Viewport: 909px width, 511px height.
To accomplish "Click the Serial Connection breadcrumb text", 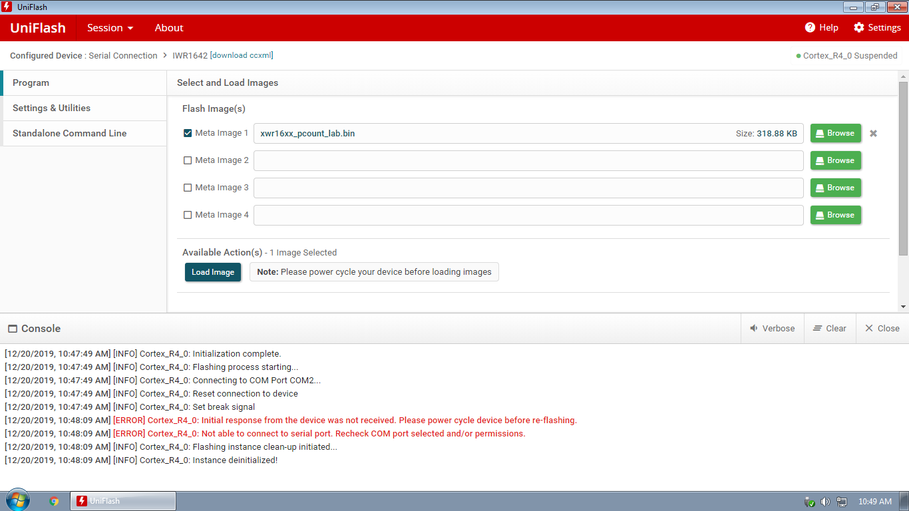I will [123, 55].
